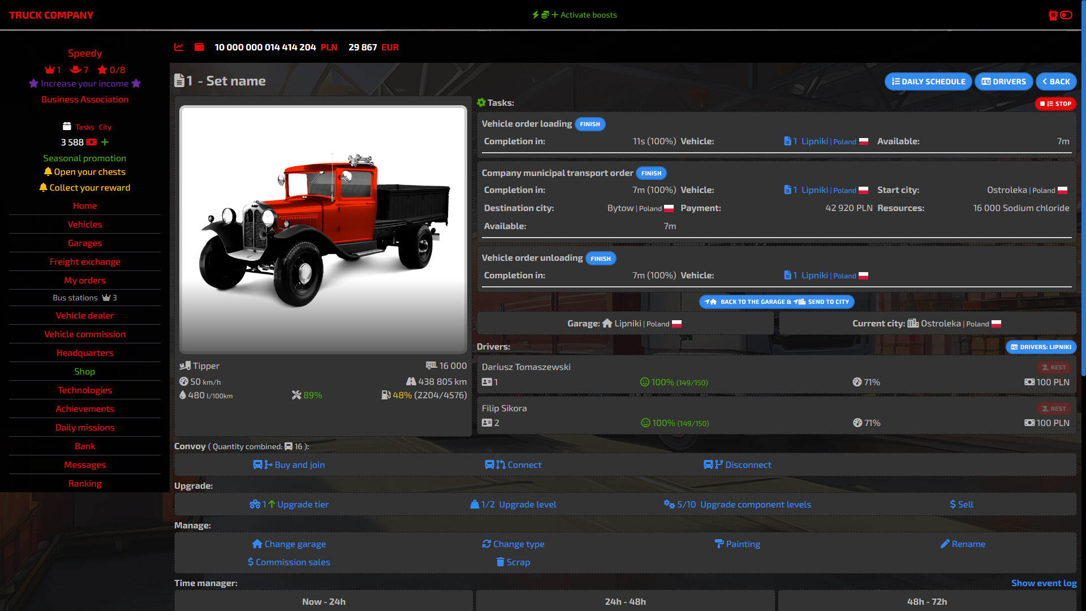Open the chest icon beside Open your chests

click(49, 172)
